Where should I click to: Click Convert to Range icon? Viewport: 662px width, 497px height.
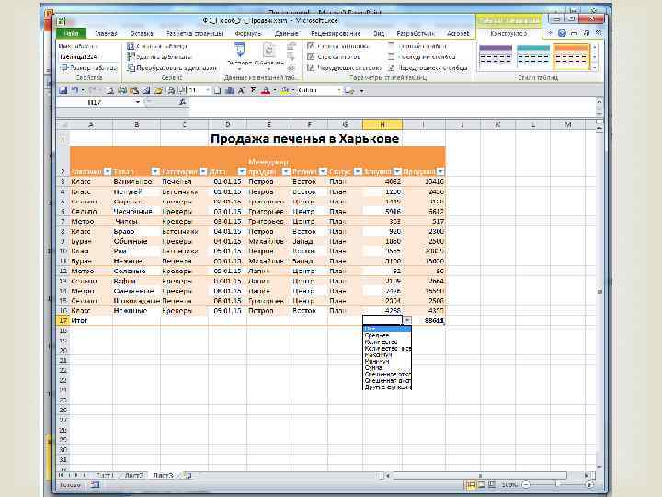[x=131, y=67]
